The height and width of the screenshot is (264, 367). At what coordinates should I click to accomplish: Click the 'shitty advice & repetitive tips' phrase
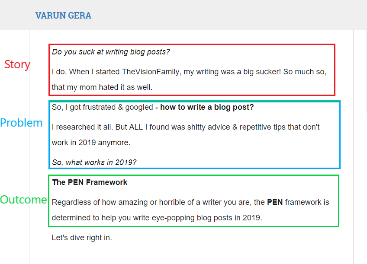[229, 127]
